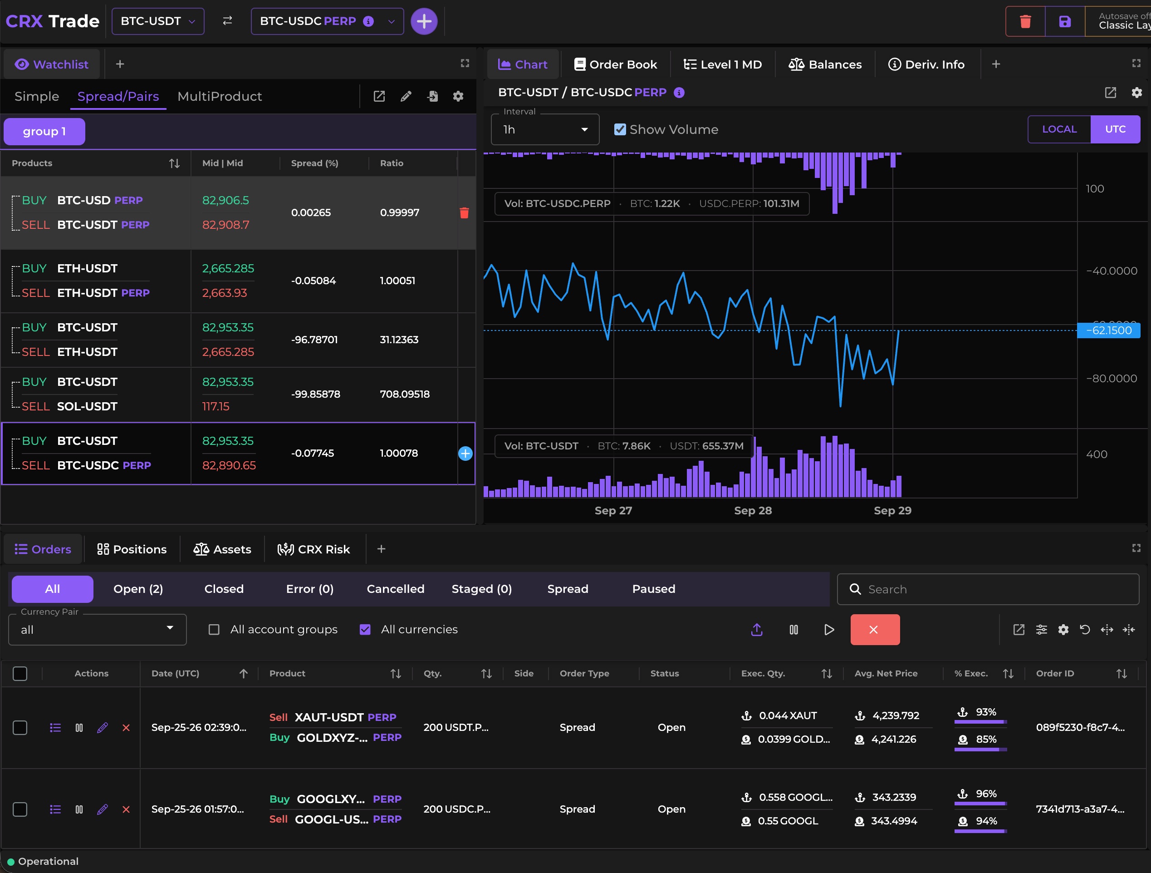The image size is (1151, 873).
Task: Open the Positions tab
Action: 132,549
